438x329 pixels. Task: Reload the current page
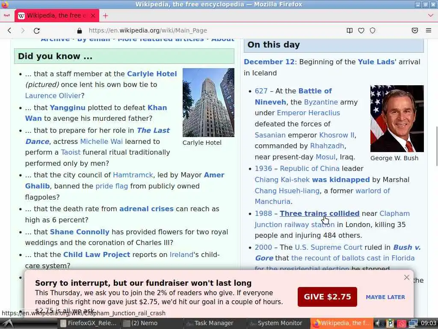(37, 30)
